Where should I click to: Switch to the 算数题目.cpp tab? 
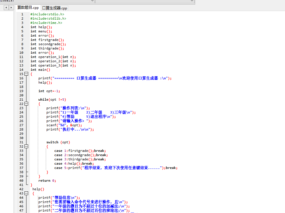coord(28,8)
